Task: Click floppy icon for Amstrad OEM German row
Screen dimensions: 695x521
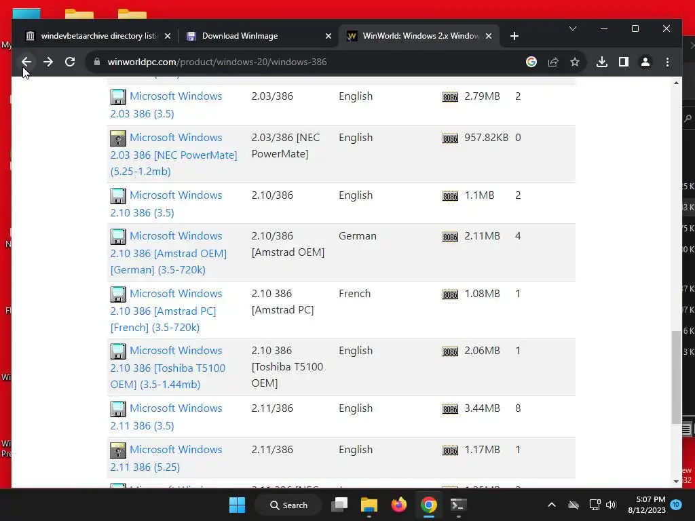Action: pyautogui.click(x=118, y=237)
